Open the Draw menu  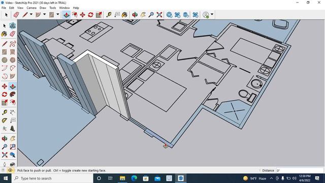pyautogui.click(x=43, y=8)
